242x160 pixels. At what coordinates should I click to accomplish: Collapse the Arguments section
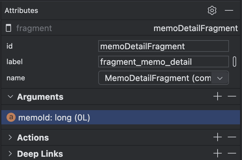[10, 97]
